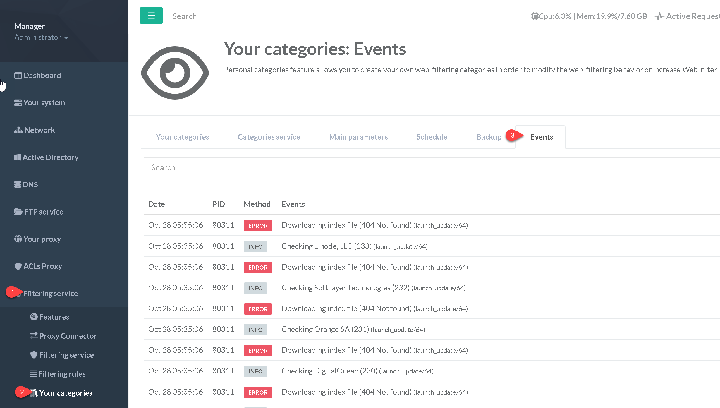This screenshot has height=408, width=720.
Task: Click the DNS database icon
Action: coord(18,185)
